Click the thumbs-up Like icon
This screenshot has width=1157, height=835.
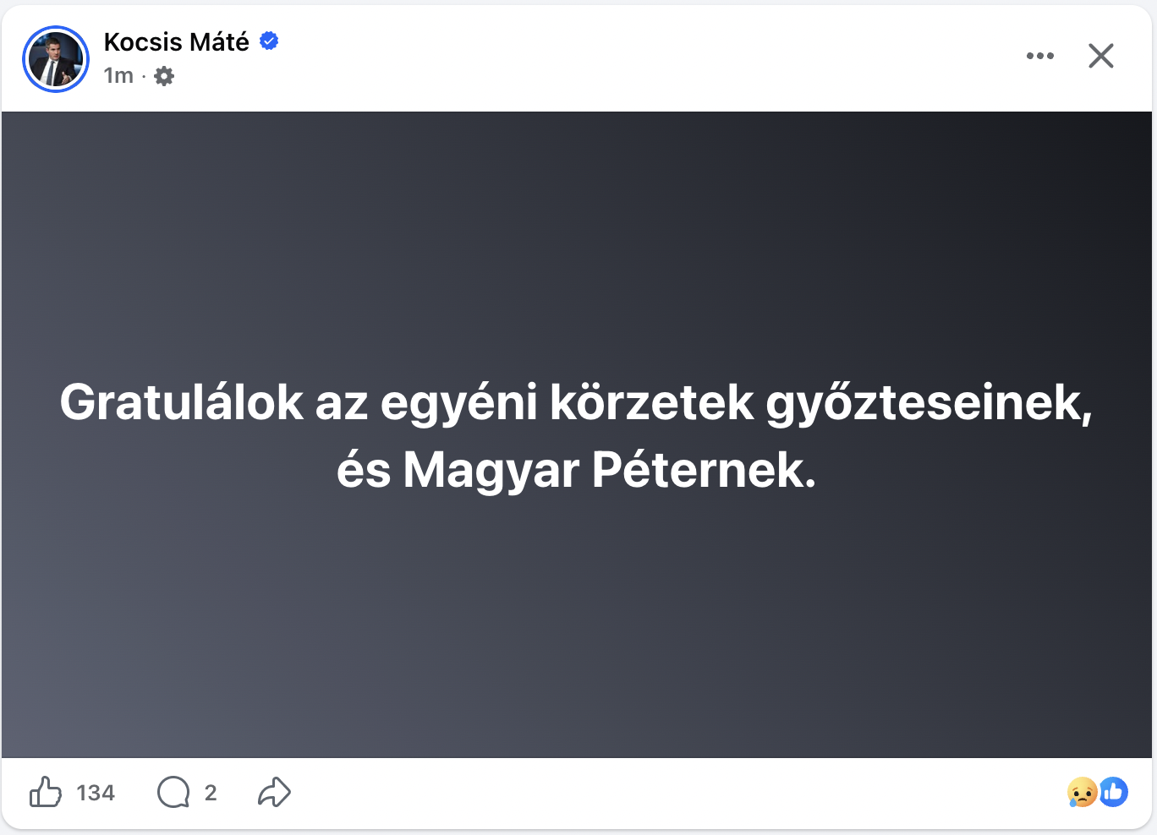(x=46, y=793)
